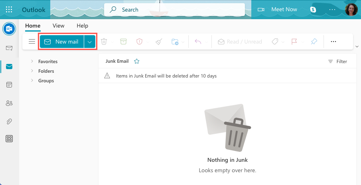Click the Report shield icon
361x185 pixels.
click(139, 42)
